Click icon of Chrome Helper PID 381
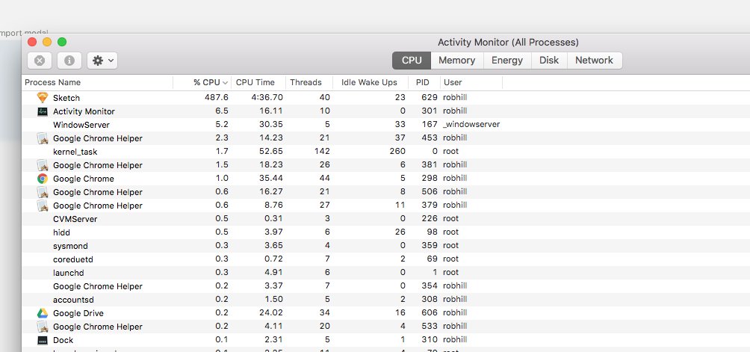The height and width of the screenshot is (352, 750). 43,165
